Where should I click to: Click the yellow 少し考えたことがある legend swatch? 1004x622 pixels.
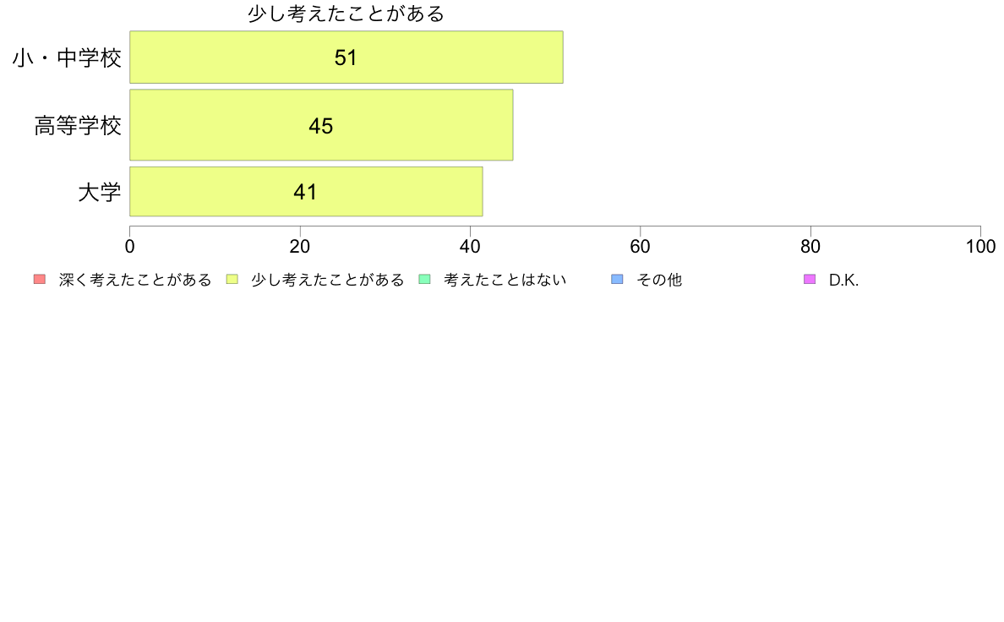(232, 279)
